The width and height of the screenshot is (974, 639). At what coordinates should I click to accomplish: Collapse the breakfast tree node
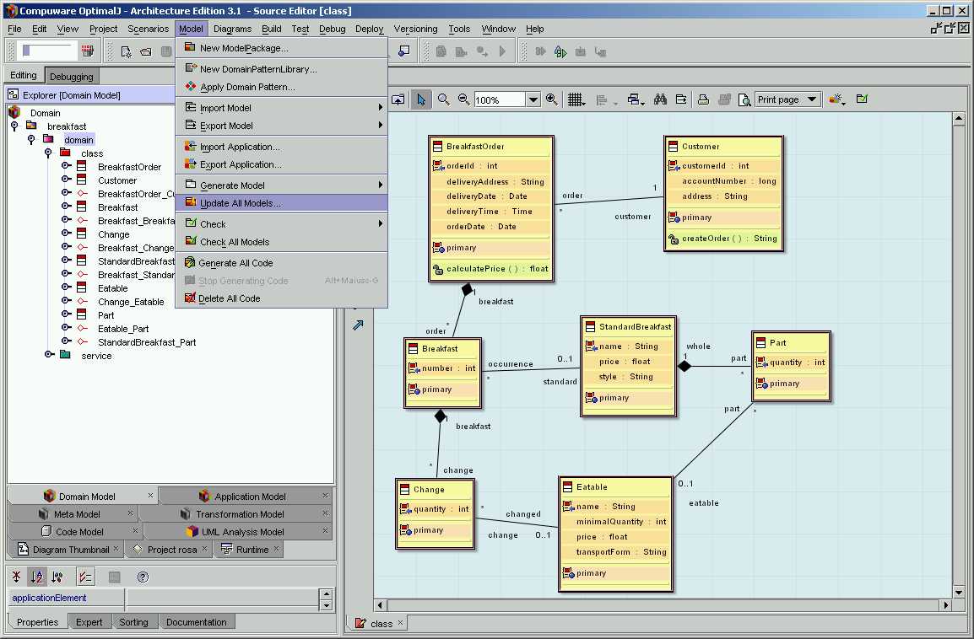pos(14,126)
